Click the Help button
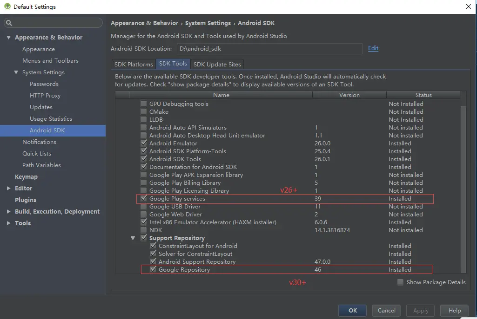Viewport: 477px width, 319px height. coord(455,311)
